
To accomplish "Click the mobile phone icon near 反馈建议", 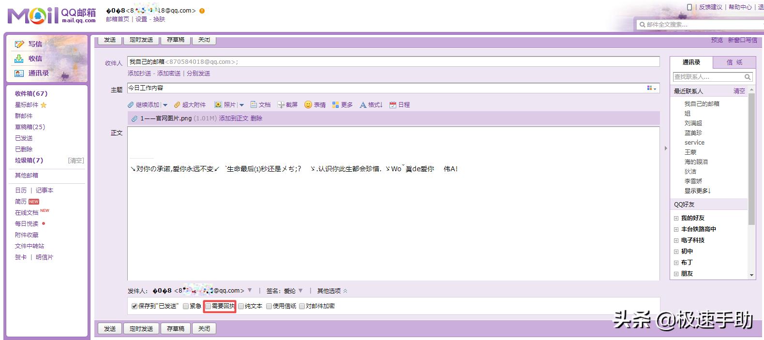I will pyautogui.click(x=689, y=7).
